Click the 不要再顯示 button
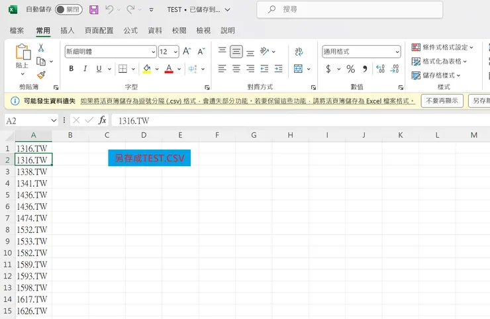Screen dimensions: 490x319 [442, 101]
